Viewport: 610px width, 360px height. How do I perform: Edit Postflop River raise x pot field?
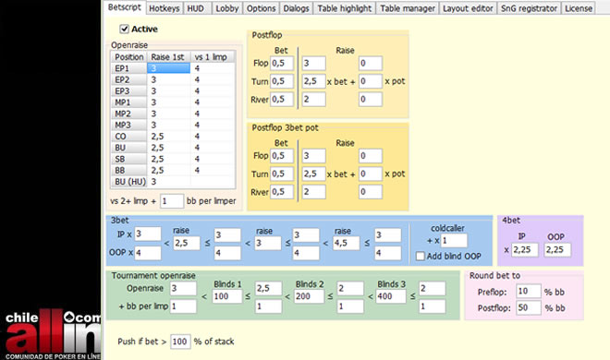[x=371, y=99]
